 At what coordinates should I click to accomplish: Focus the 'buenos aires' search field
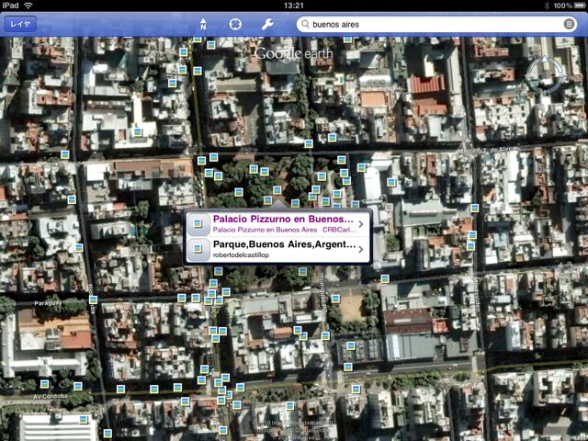437,25
